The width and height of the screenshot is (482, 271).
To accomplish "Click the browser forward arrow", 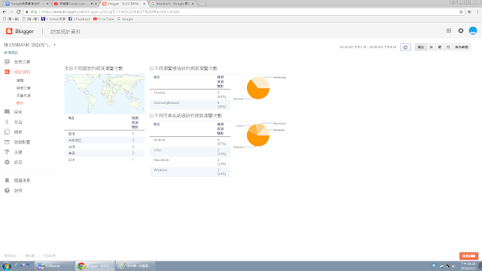I will (x=11, y=12).
